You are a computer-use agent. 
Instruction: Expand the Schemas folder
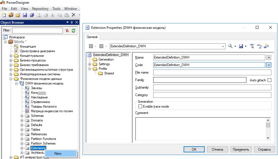coord(22,116)
